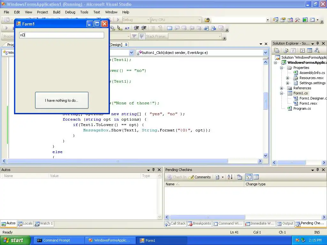Viewport: 327px width, 245px height.
Task: Click the Form1 text box containing n0
Action: [62, 35]
